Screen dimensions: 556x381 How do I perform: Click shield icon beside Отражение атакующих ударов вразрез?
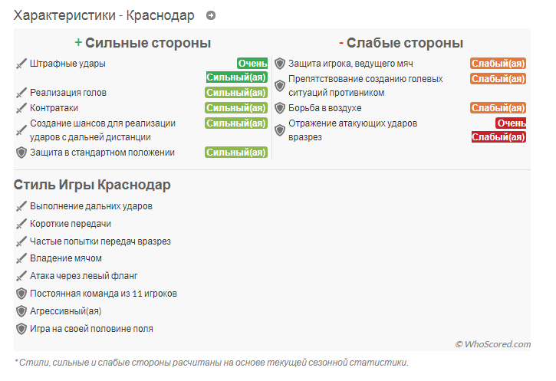tap(280, 130)
